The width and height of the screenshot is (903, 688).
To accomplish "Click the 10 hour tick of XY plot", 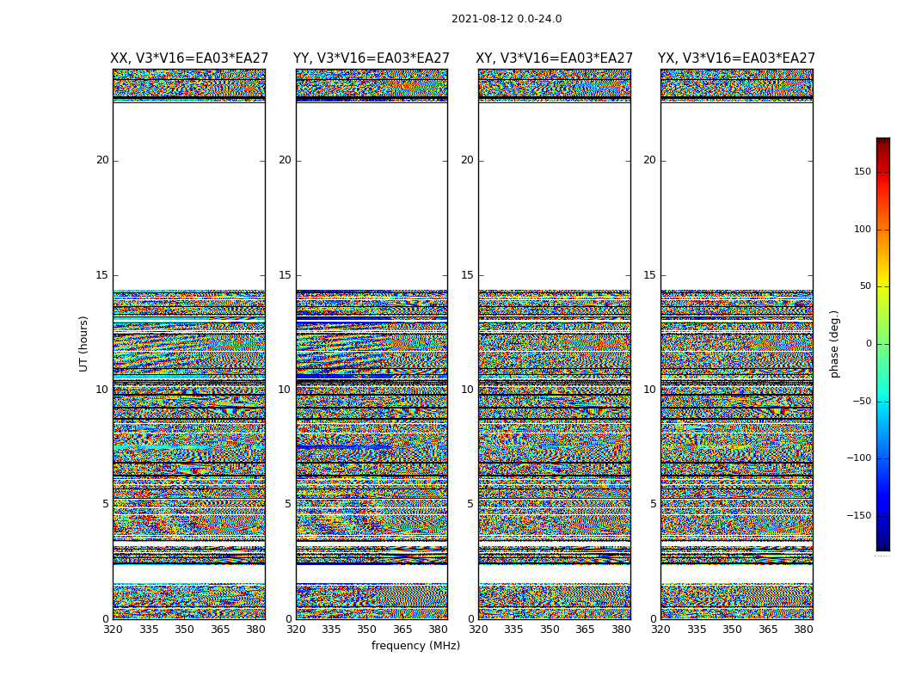I will (468, 390).
